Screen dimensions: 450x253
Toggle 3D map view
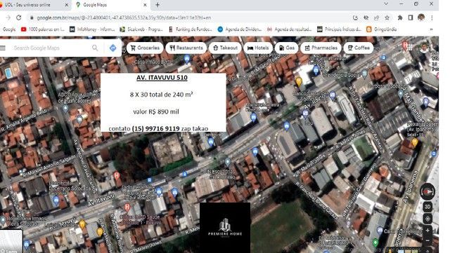[x=427, y=207]
